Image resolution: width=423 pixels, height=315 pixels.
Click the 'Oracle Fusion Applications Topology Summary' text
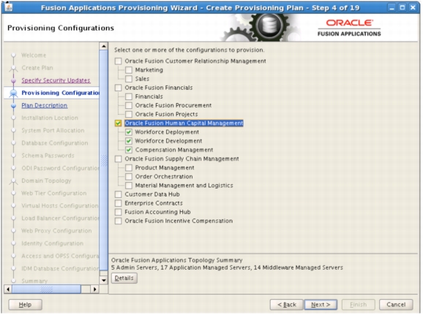pyautogui.click(x=176, y=260)
